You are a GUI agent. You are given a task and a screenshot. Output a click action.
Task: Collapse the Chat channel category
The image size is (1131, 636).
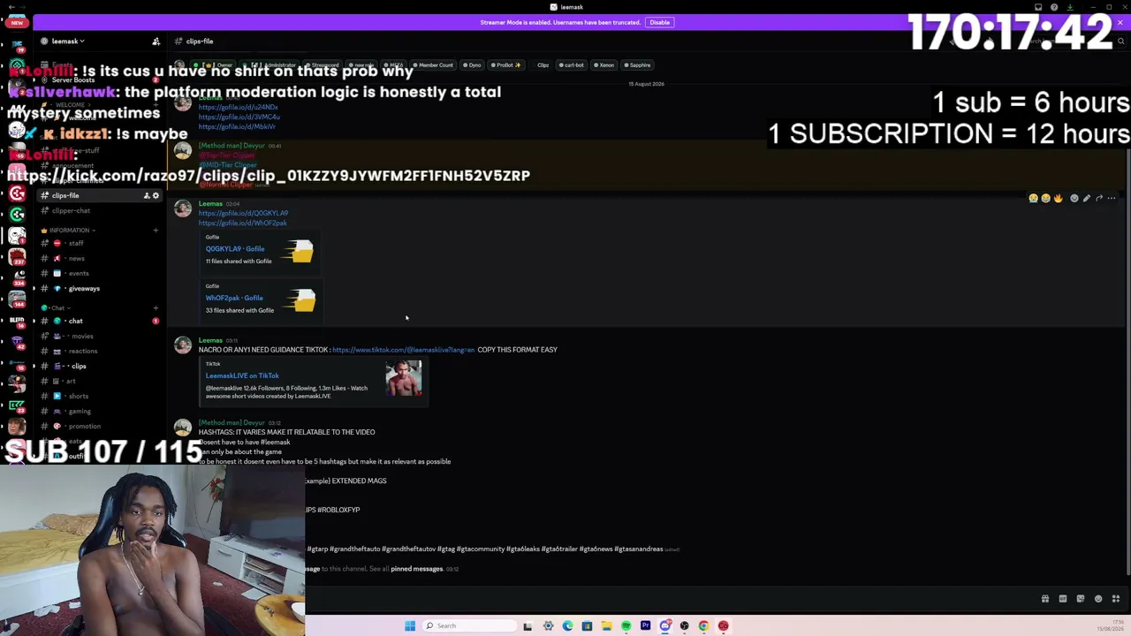(54, 308)
